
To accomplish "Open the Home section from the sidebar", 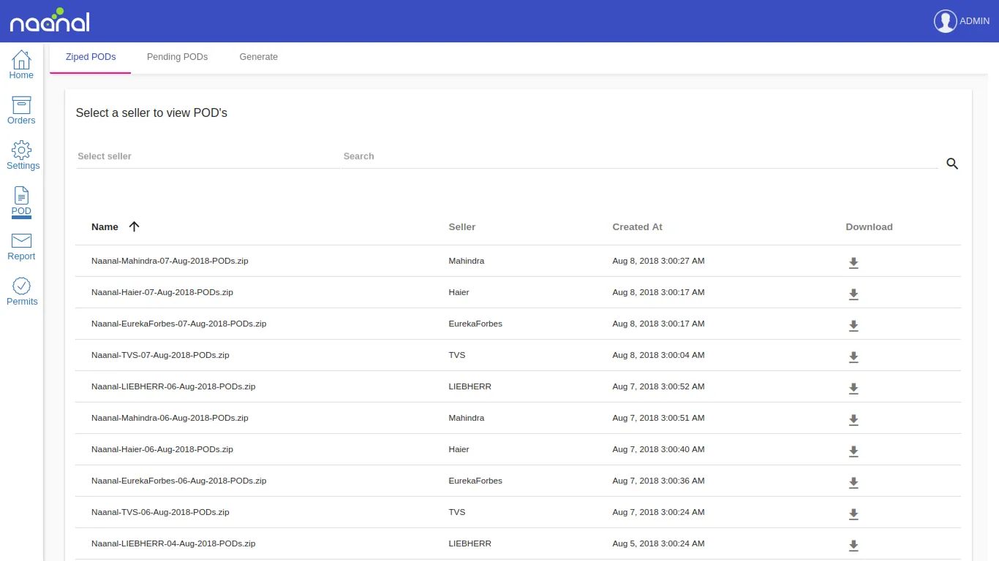I will (21, 64).
